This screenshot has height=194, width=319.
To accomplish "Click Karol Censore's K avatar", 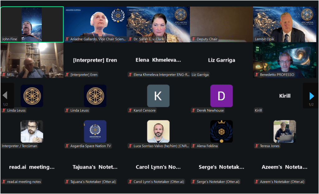I will (x=158, y=96).
